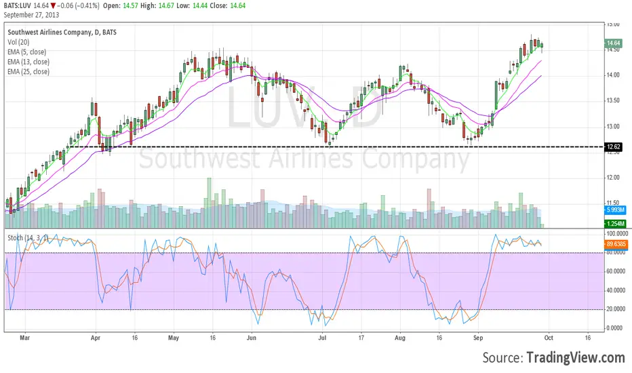Select the September 27, 2013 date text
632x373 pixels.
tap(31, 15)
